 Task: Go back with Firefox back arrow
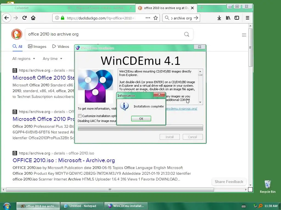7,18
